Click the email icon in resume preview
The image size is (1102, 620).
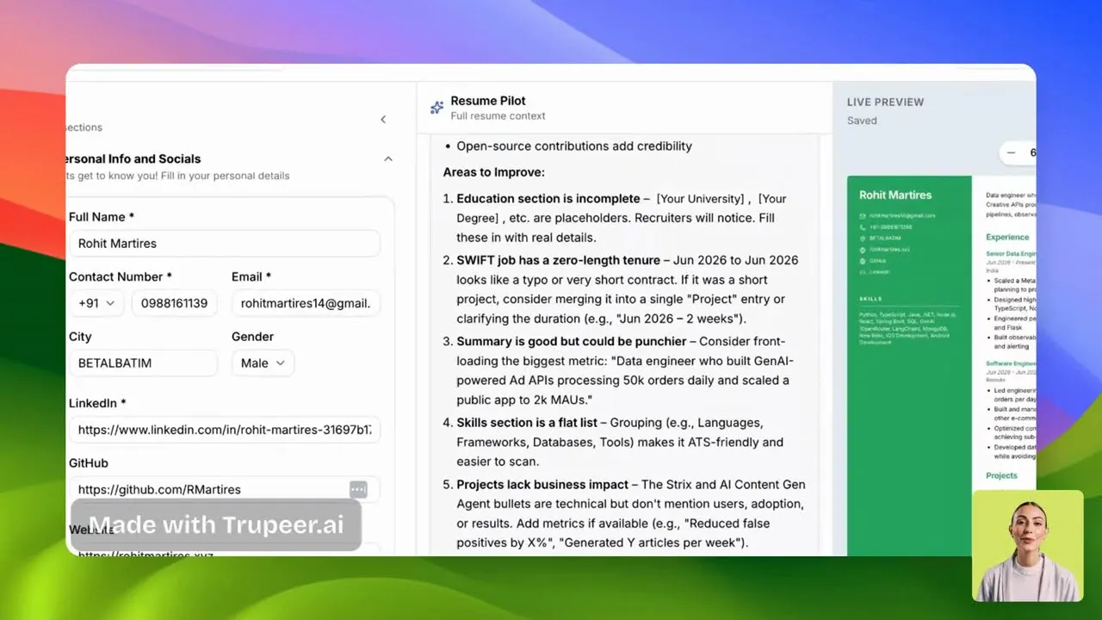[x=863, y=215]
